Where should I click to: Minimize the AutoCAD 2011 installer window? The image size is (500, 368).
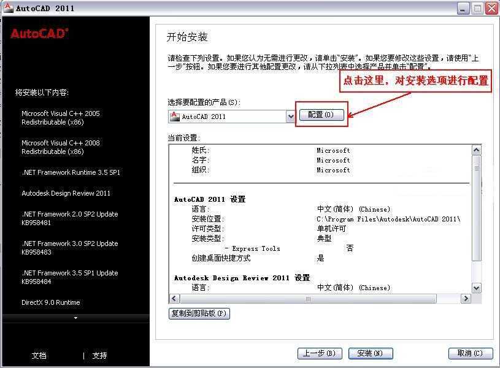point(463,9)
